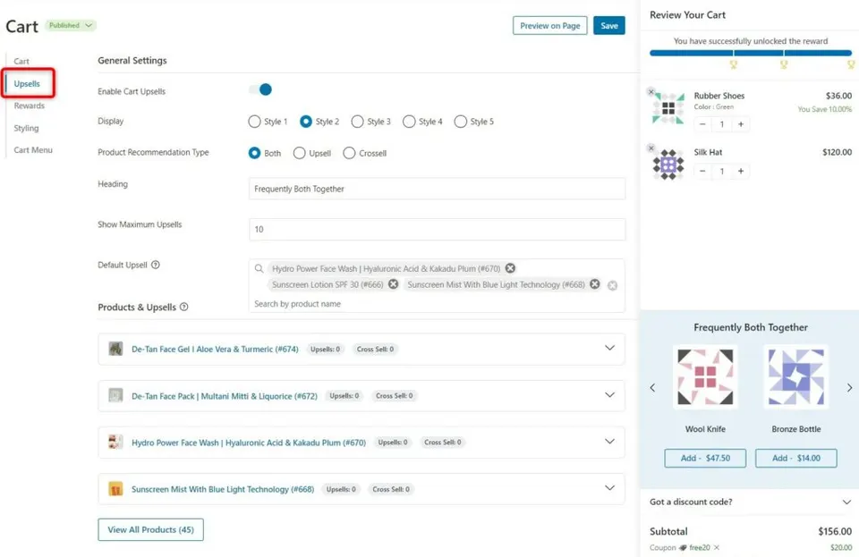859x557 pixels.
Task: Show next upsell products in carousel
Action: [849, 387]
